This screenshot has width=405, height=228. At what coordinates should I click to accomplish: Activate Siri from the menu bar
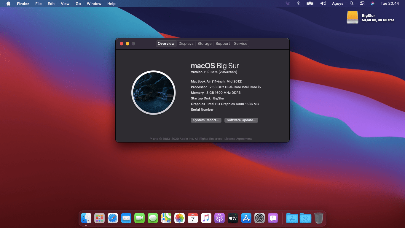coord(373,4)
